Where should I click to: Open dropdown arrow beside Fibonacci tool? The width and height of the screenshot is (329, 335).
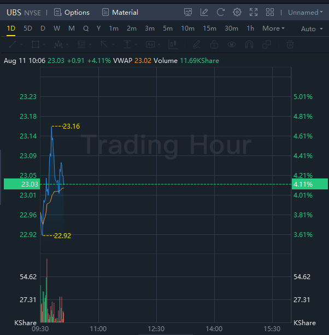coord(90,44)
